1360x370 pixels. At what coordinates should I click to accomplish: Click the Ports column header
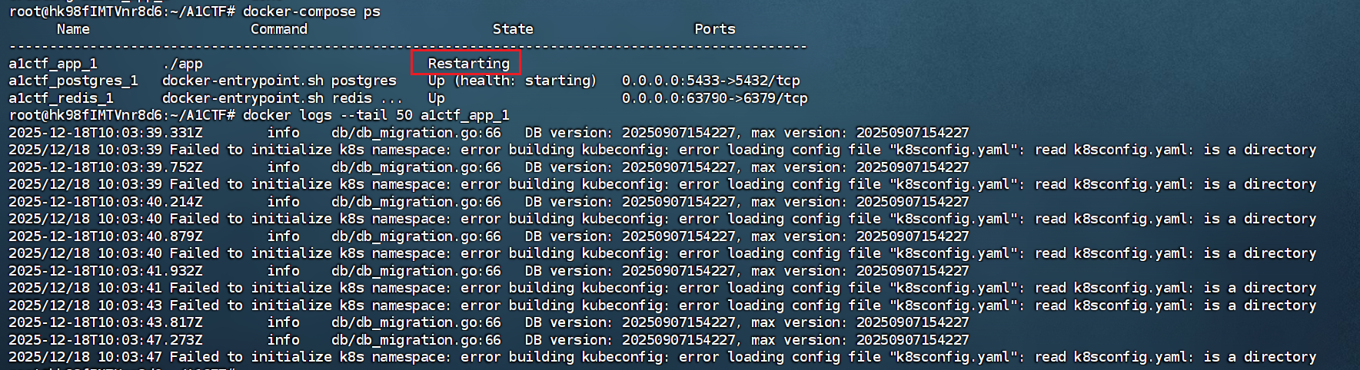point(714,29)
